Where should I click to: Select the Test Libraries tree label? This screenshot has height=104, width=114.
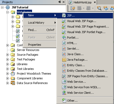point(25,69)
